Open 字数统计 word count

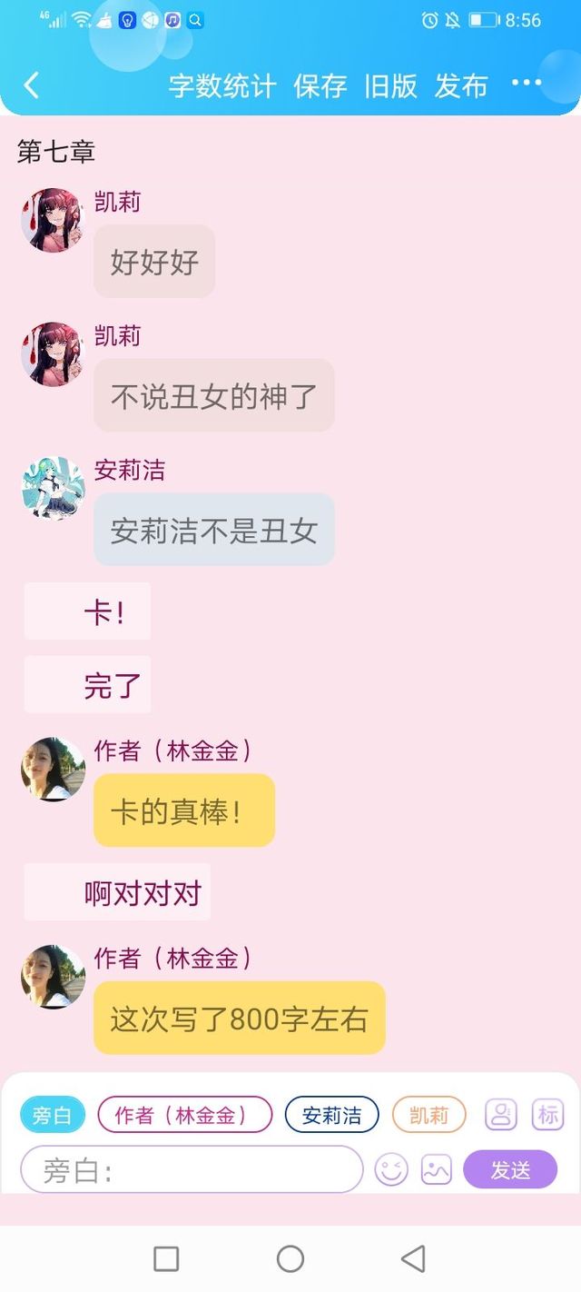tap(222, 85)
